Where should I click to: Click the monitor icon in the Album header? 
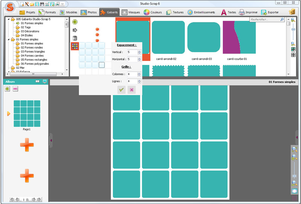tap(45, 81)
